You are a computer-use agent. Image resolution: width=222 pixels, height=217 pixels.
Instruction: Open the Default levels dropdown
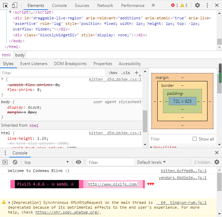pyautogui.click(x=151, y=162)
